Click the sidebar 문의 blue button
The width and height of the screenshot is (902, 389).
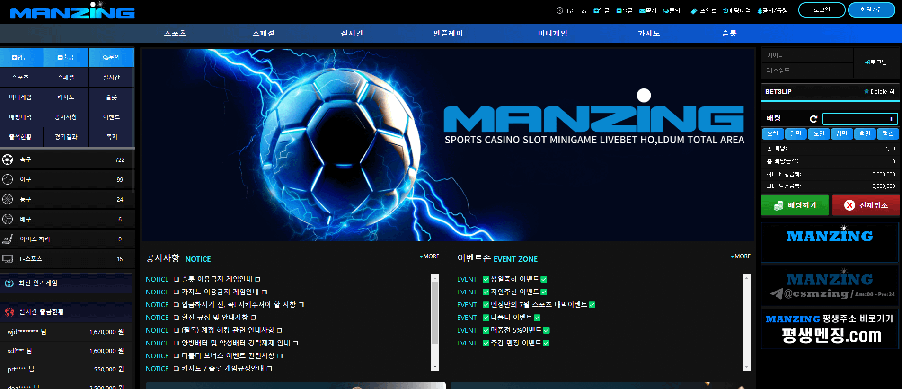(x=111, y=57)
